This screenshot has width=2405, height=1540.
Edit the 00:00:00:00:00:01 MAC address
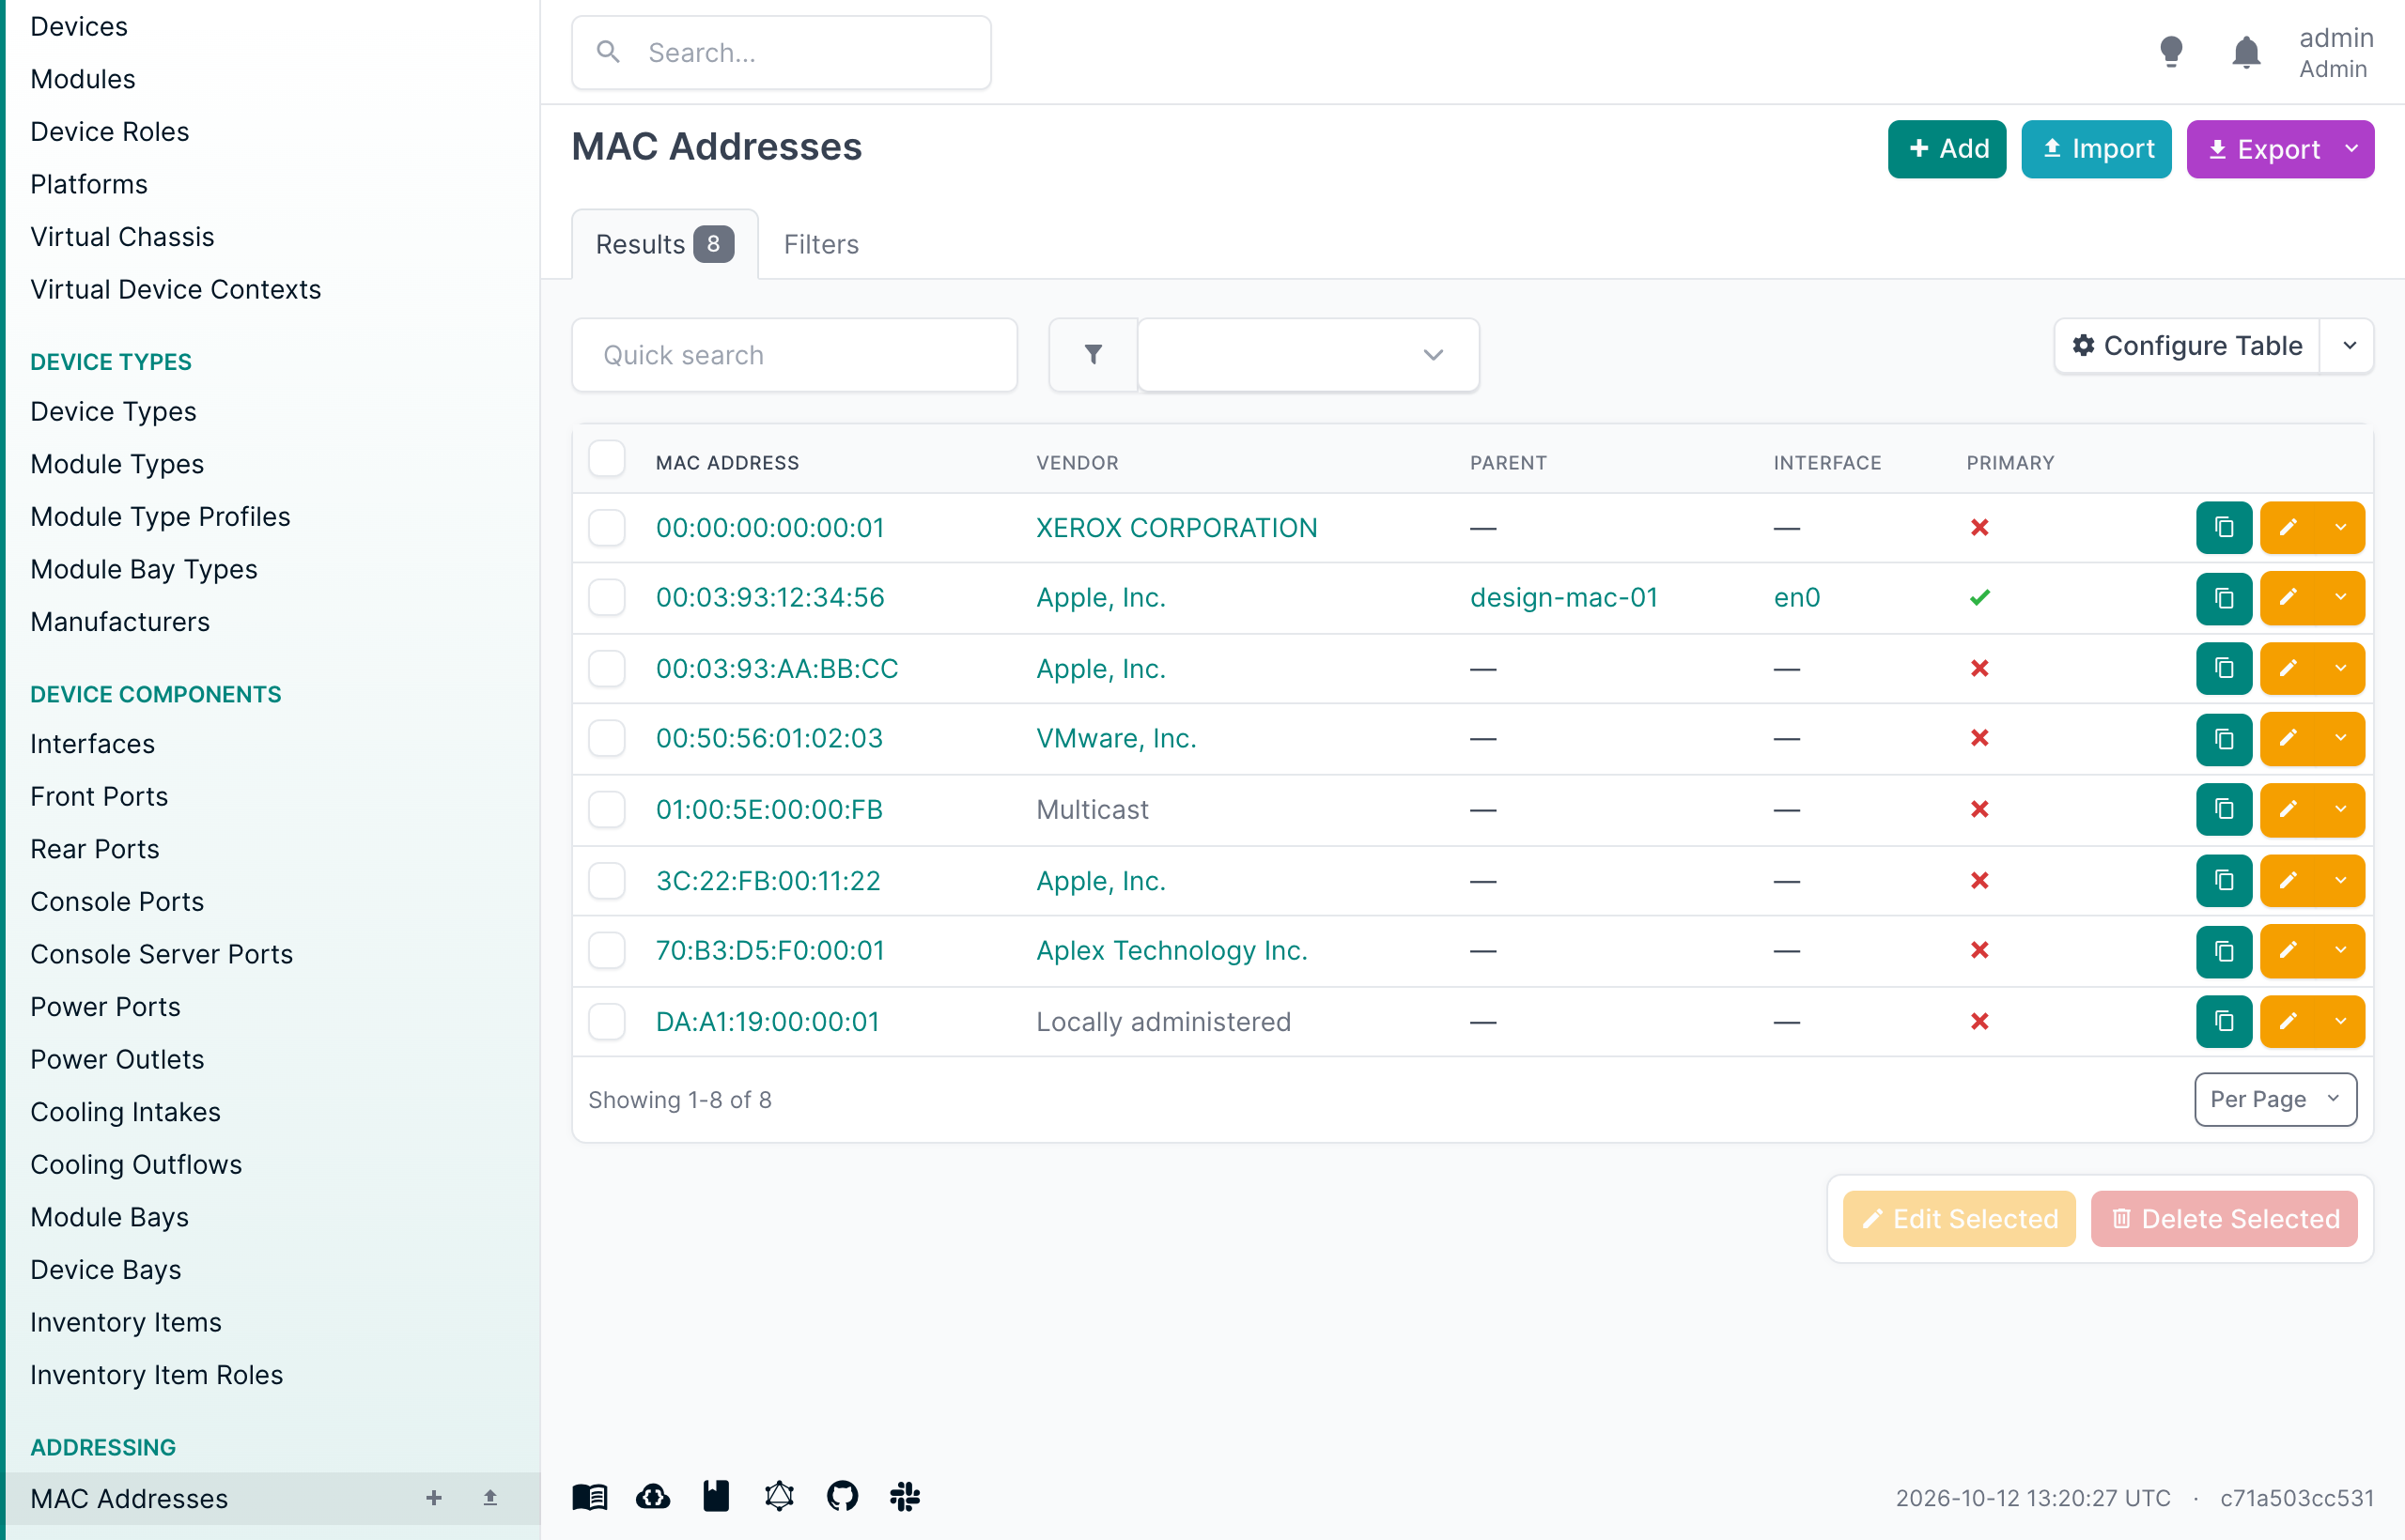click(x=2288, y=527)
